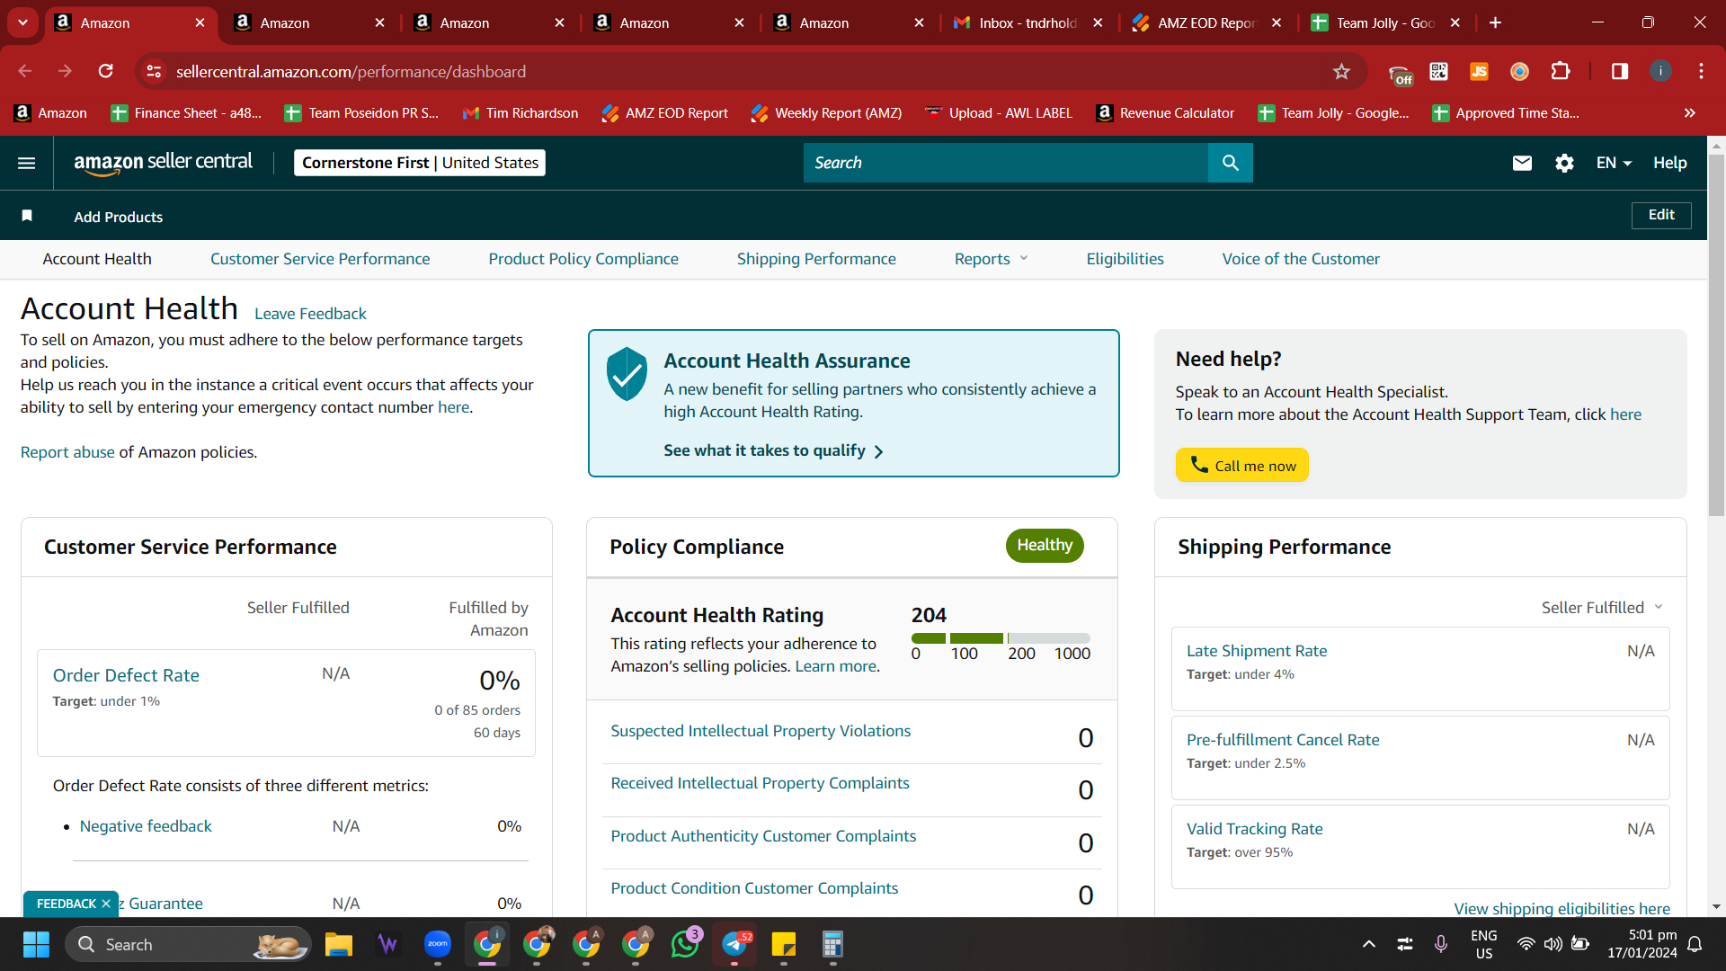Click the orange JS extension icon

coord(1479,71)
